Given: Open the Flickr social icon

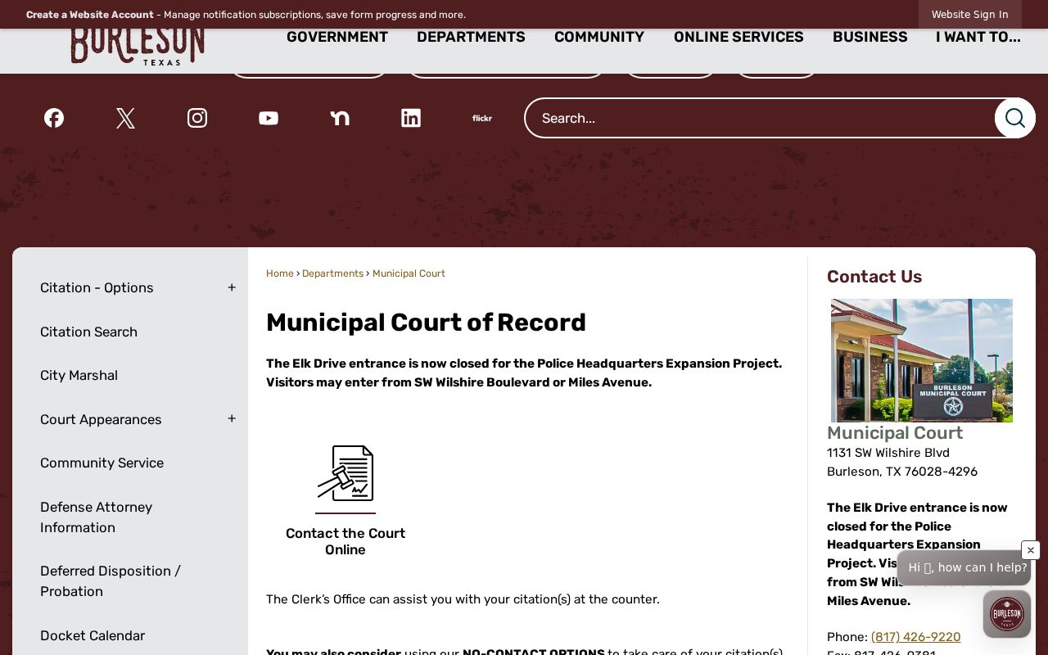Looking at the screenshot, I should click(482, 118).
